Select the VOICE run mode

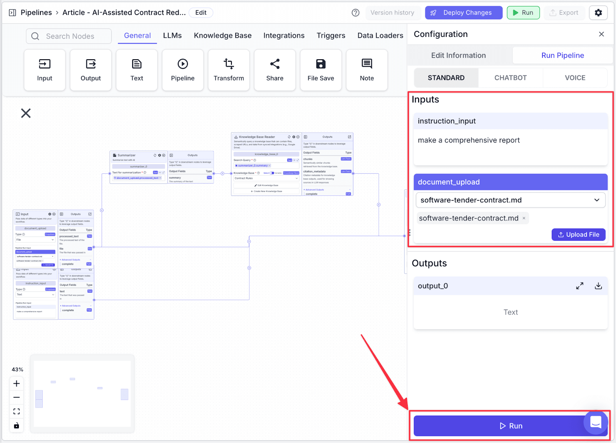pyautogui.click(x=575, y=78)
